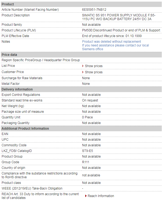Click the red arrow before Reach Information
The image size is (162, 200).
click(x=86, y=196)
